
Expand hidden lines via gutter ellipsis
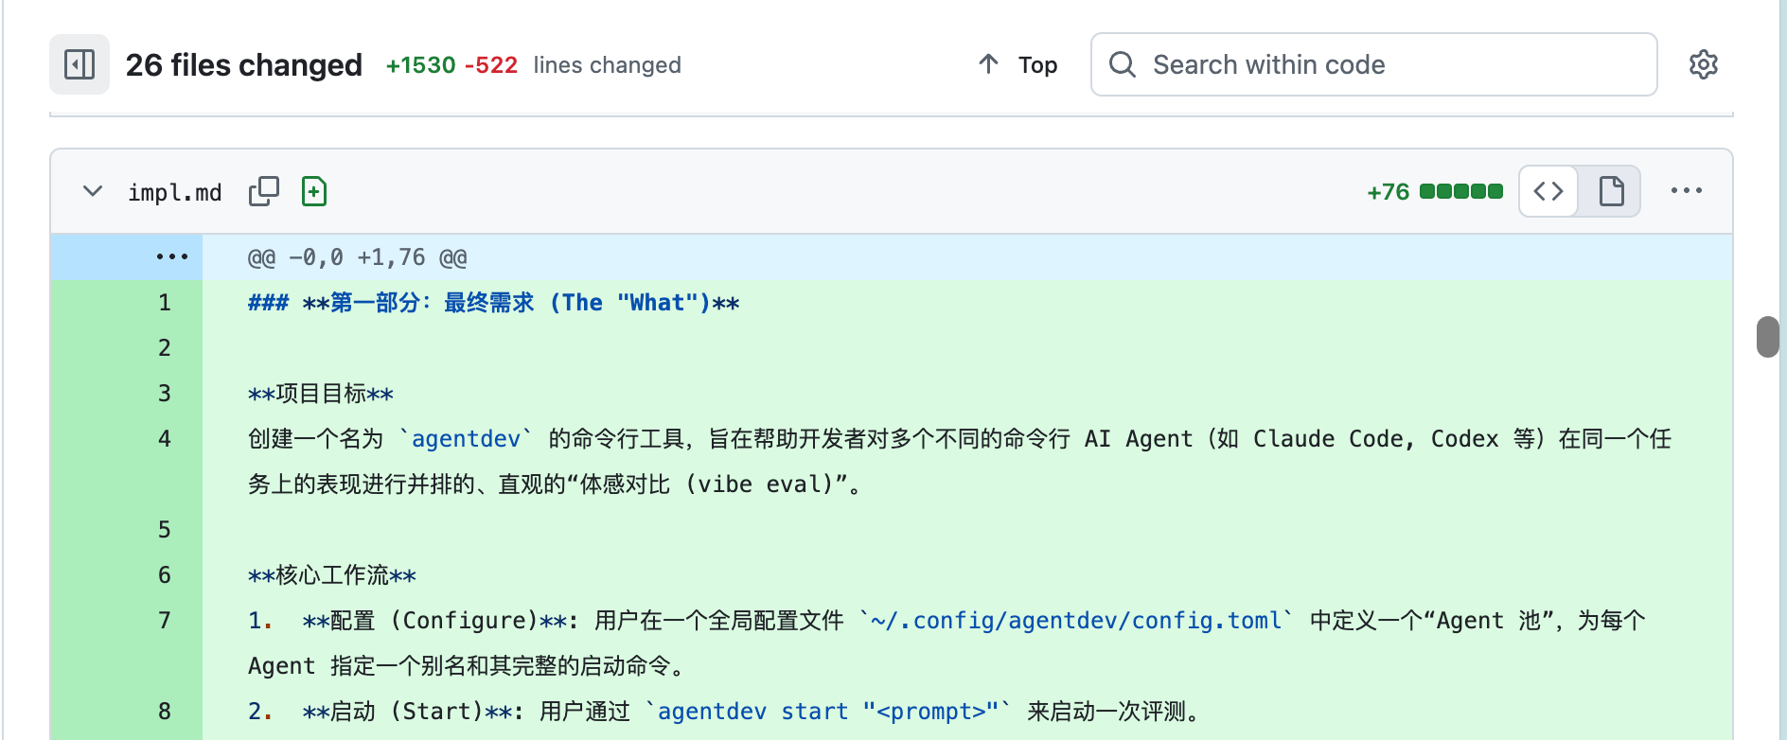click(x=171, y=256)
